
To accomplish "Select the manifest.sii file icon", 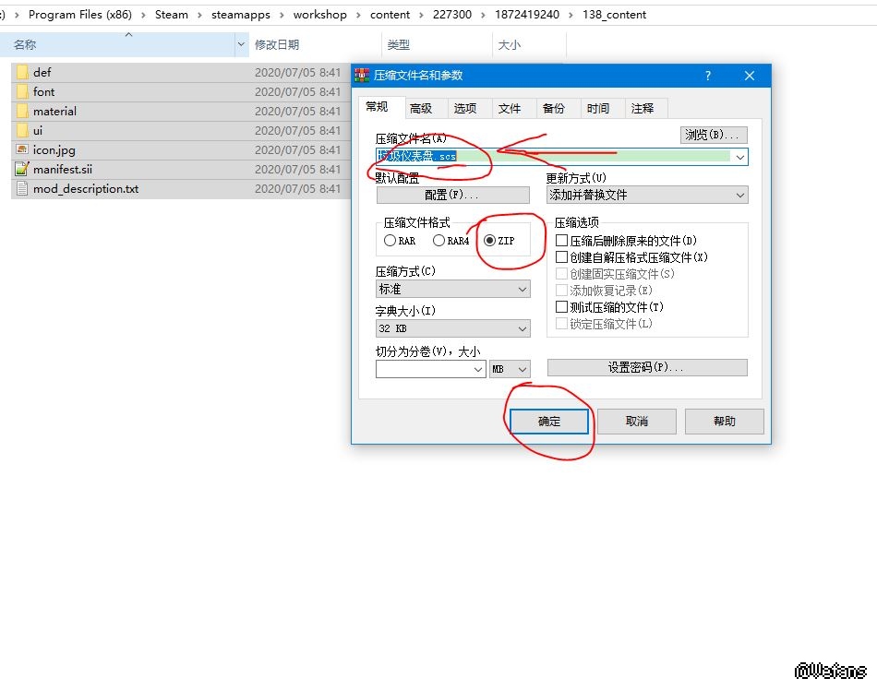I will (22, 169).
